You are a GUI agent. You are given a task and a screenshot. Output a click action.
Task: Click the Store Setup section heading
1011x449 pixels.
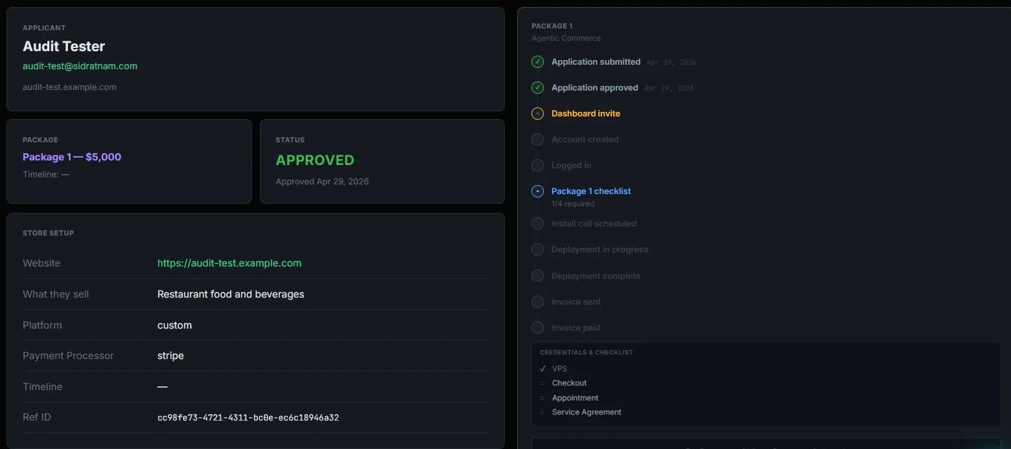(x=48, y=233)
